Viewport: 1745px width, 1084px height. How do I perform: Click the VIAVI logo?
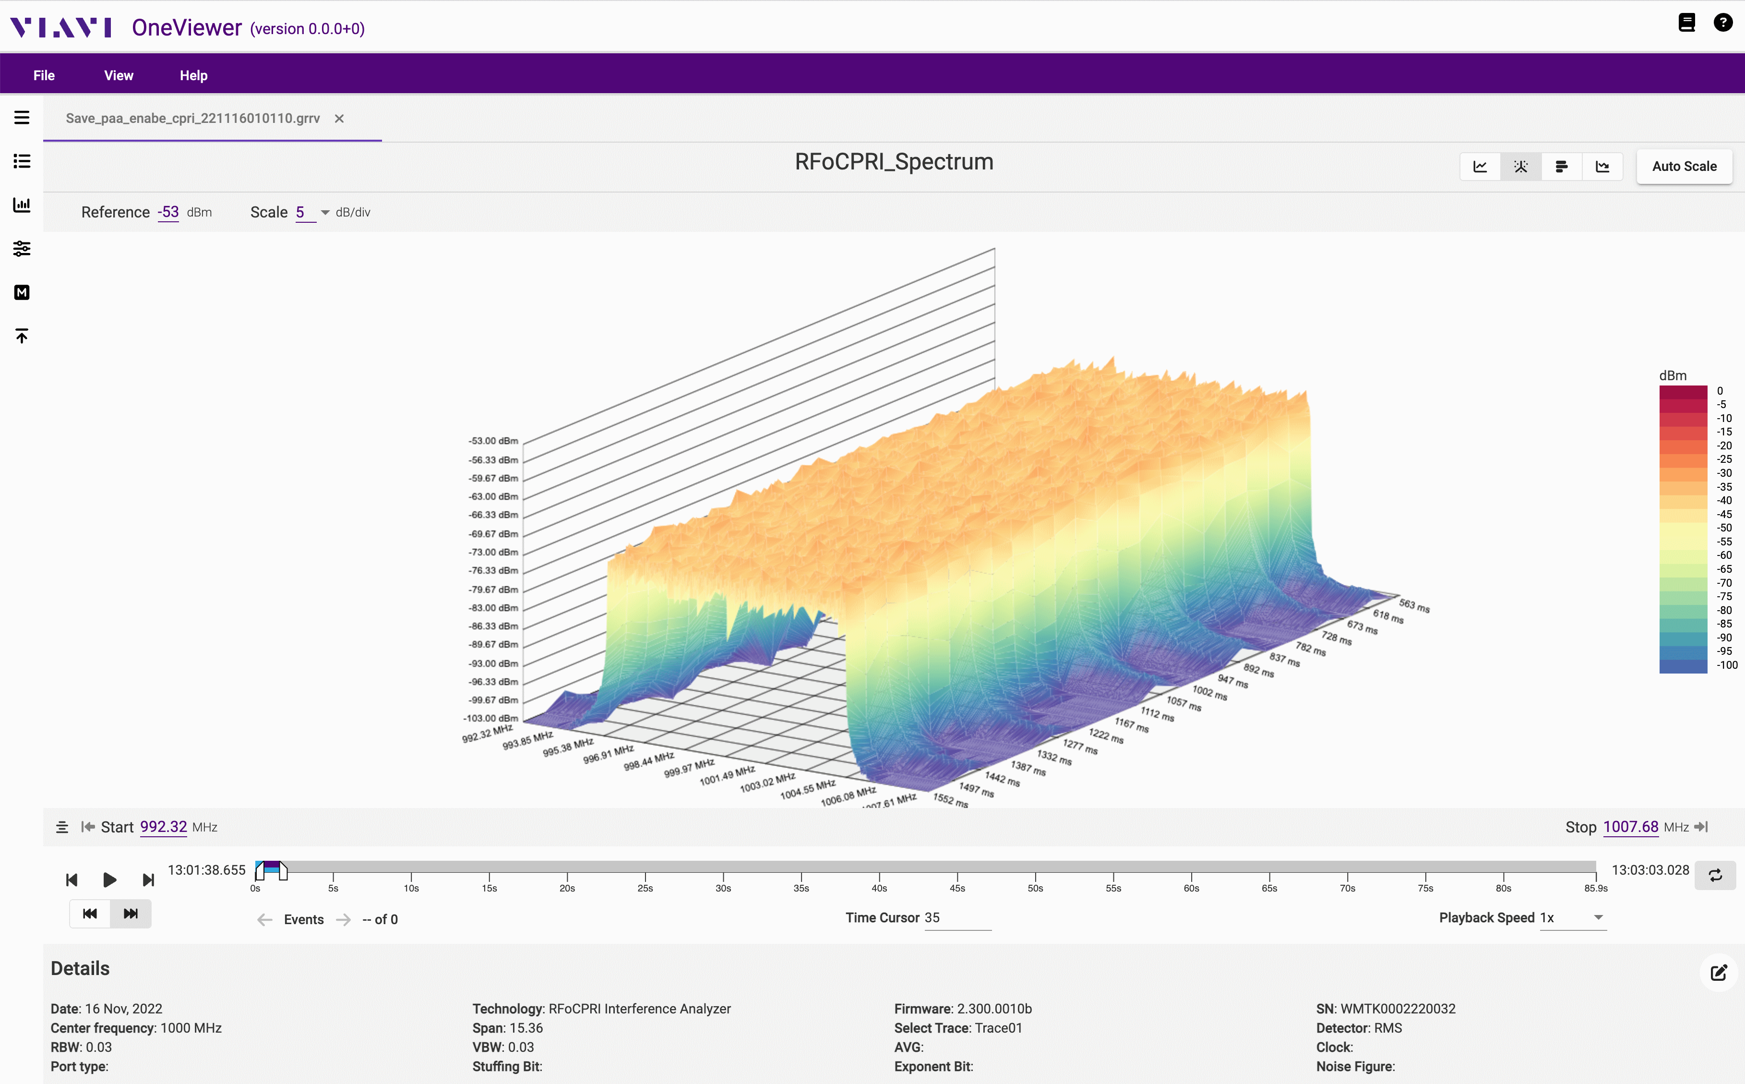(x=61, y=28)
